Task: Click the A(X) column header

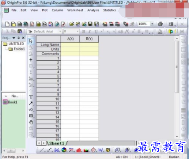Action: click(x=70, y=39)
